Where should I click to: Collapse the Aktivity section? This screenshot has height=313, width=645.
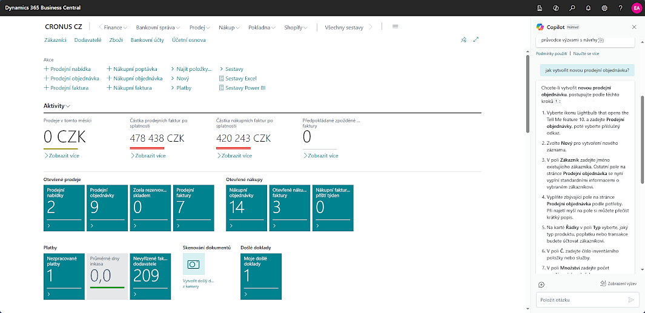[56, 106]
